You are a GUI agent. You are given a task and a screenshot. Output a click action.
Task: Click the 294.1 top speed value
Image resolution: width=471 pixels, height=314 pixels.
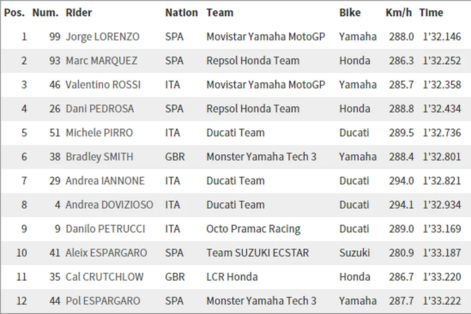pyautogui.click(x=401, y=205)
